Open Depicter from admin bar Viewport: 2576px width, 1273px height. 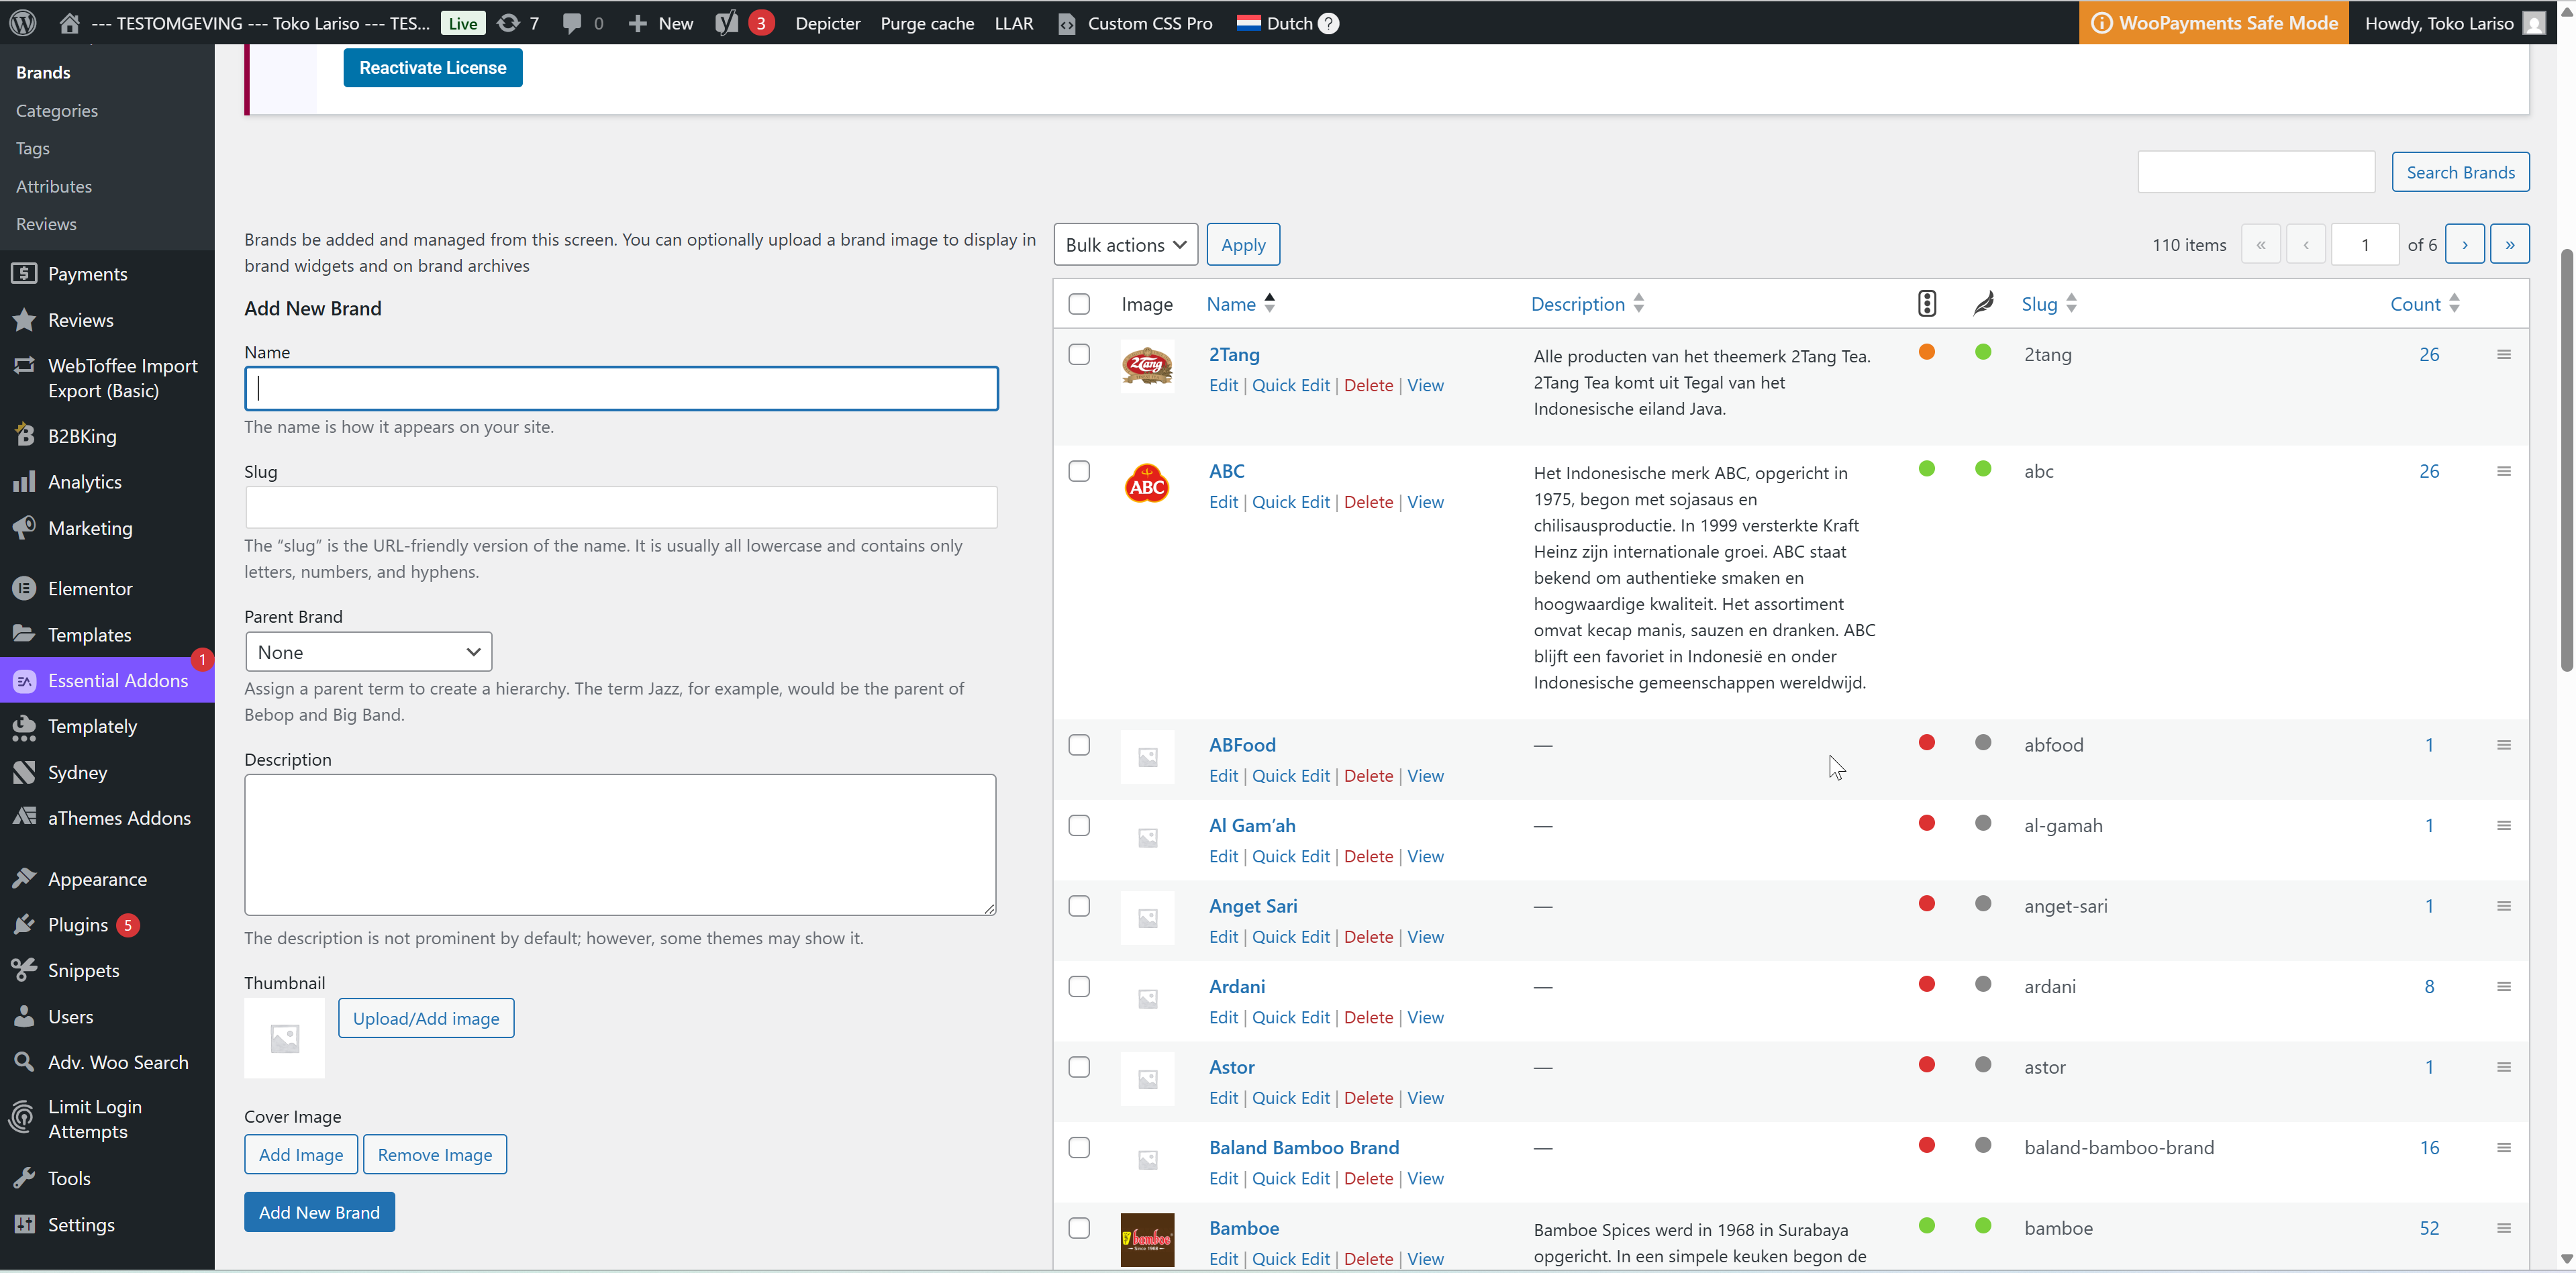pyautogui.click(x=827, y=23)
